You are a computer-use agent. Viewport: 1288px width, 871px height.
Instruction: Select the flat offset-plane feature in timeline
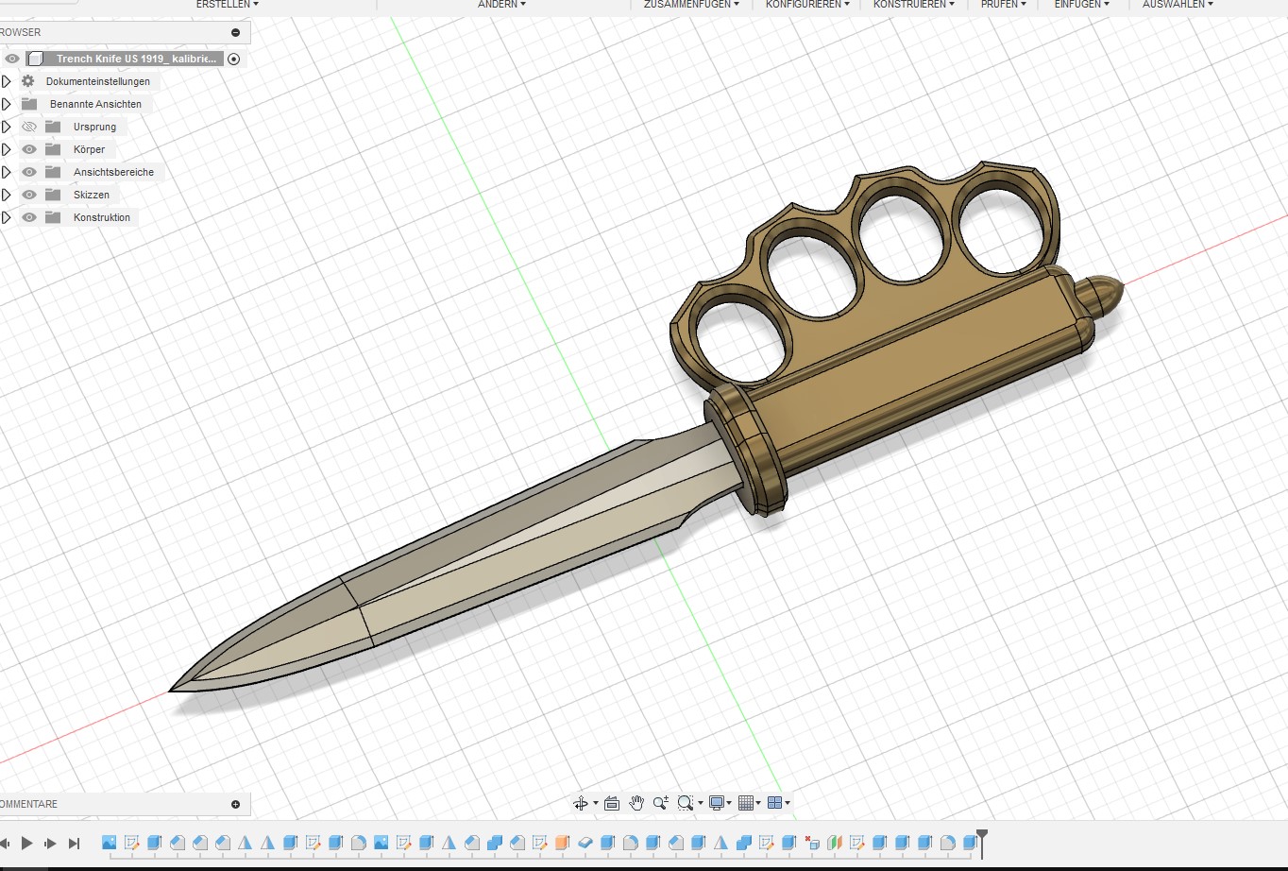coord(585,843)
